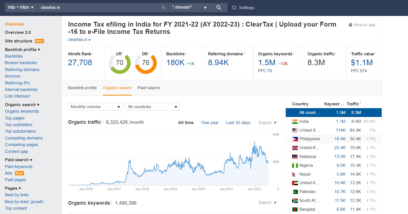Click the Nigeria flag icon
This screenshot has height=214, width=408.
295,165
